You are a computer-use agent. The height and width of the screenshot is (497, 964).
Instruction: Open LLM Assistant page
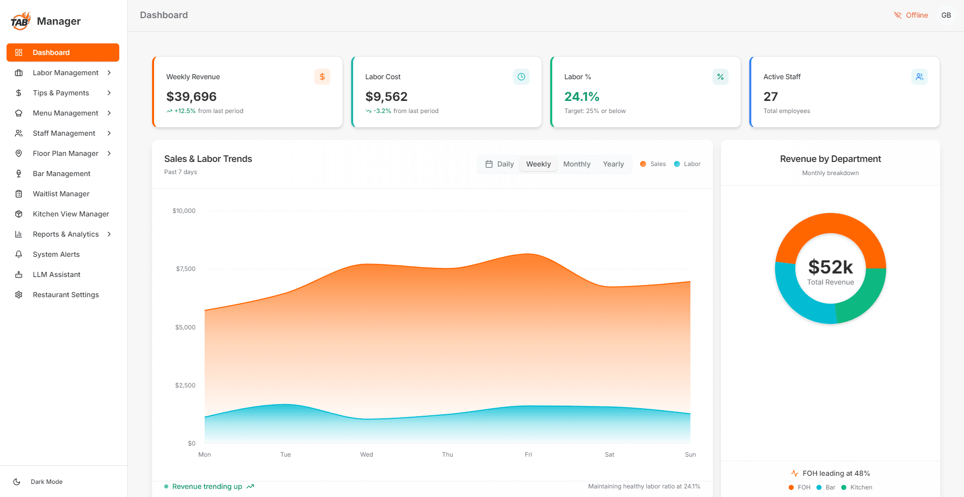(63, 274)
